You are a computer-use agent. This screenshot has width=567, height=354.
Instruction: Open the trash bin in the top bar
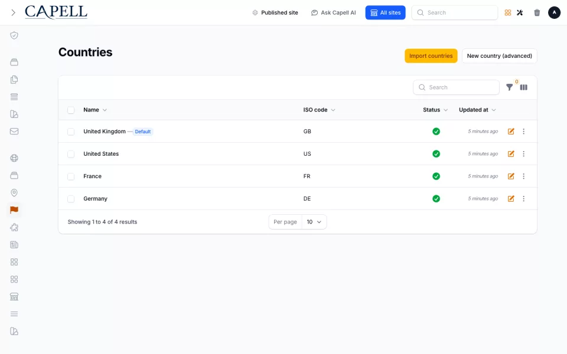(537, 12)
